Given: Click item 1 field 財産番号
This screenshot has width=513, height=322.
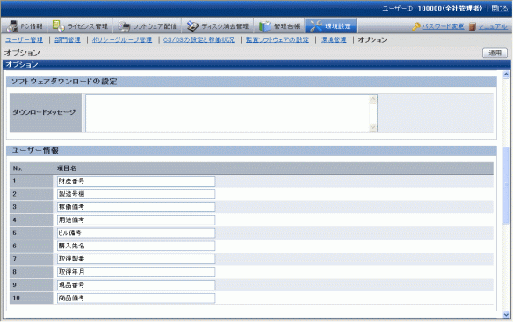Looking at the screenshot, I should click(x=136, y=182).
